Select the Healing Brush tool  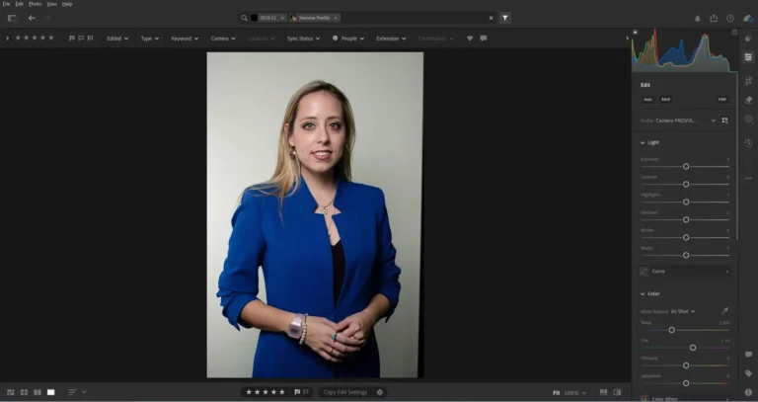(x=748, y=100)
